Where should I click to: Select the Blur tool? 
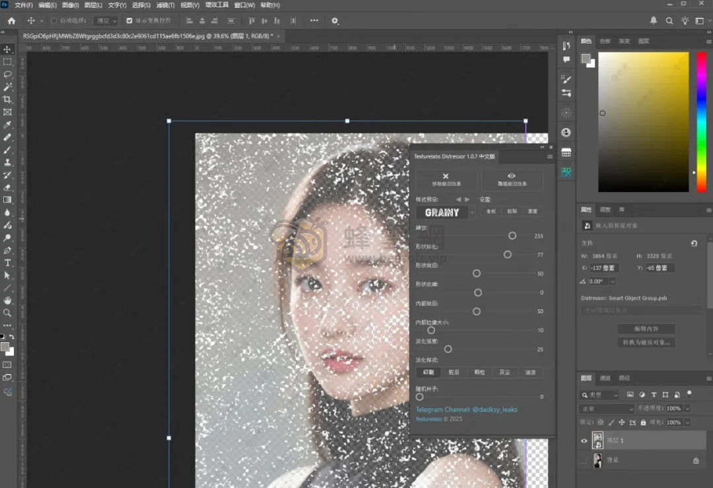click(x=7, y=212)
